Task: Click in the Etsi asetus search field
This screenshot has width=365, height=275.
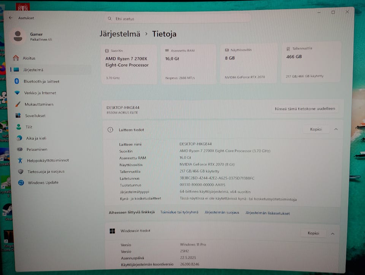Action: (178, 19)
